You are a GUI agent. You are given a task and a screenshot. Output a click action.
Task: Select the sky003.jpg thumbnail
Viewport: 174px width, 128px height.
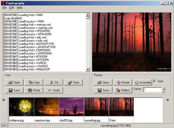pos(71,110)
